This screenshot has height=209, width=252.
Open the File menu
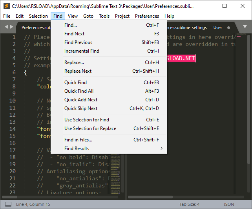coord(7,16)
